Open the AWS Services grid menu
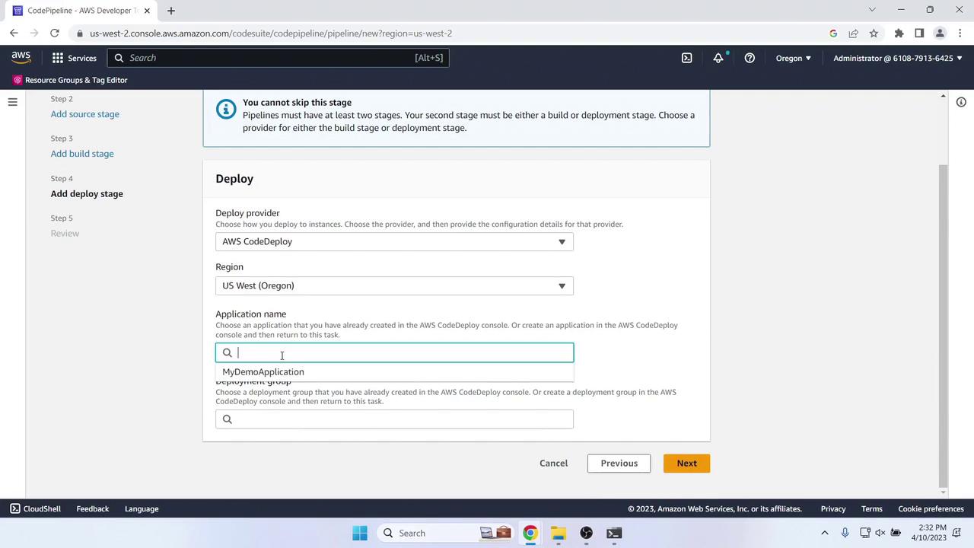Image resolution: width=974 pixels, height=548 pixels. [x=74, y=58]
